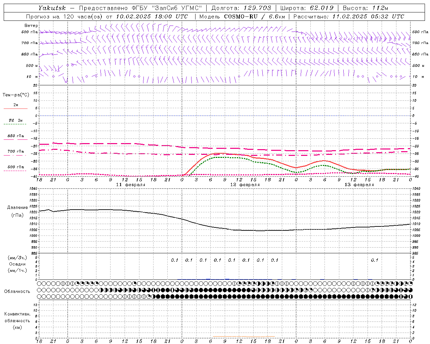Viewport: 430px width, 344px height.
Task: Click the '(гПа)' unit label under Давление
Action: pyautogui.click(x=17, y=215)
